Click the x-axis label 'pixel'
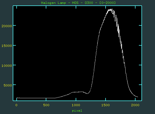Screen dimensions: 155x114 click(77, 111)
